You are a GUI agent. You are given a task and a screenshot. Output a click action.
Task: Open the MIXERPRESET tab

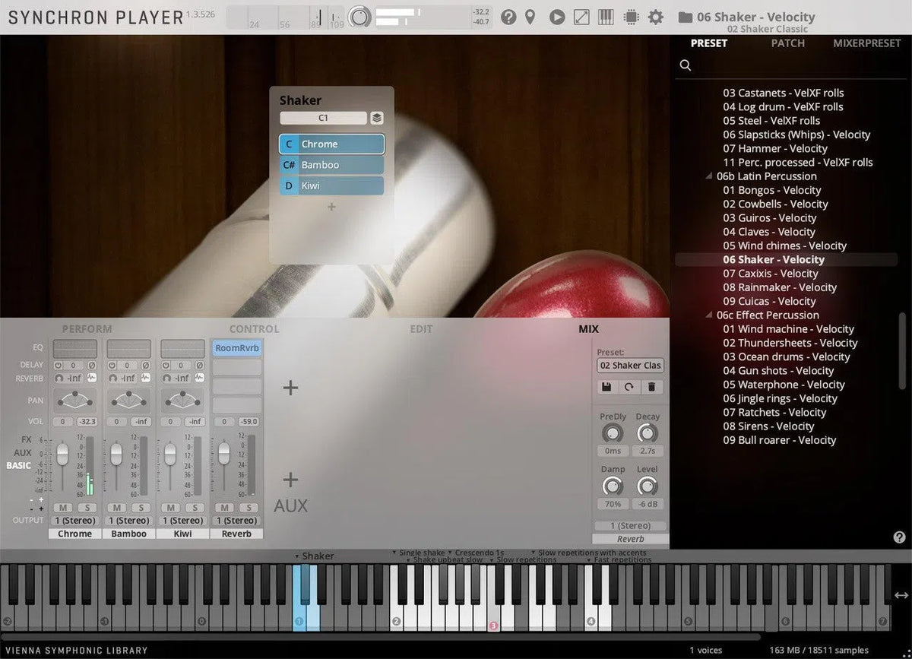pos(866,43)
